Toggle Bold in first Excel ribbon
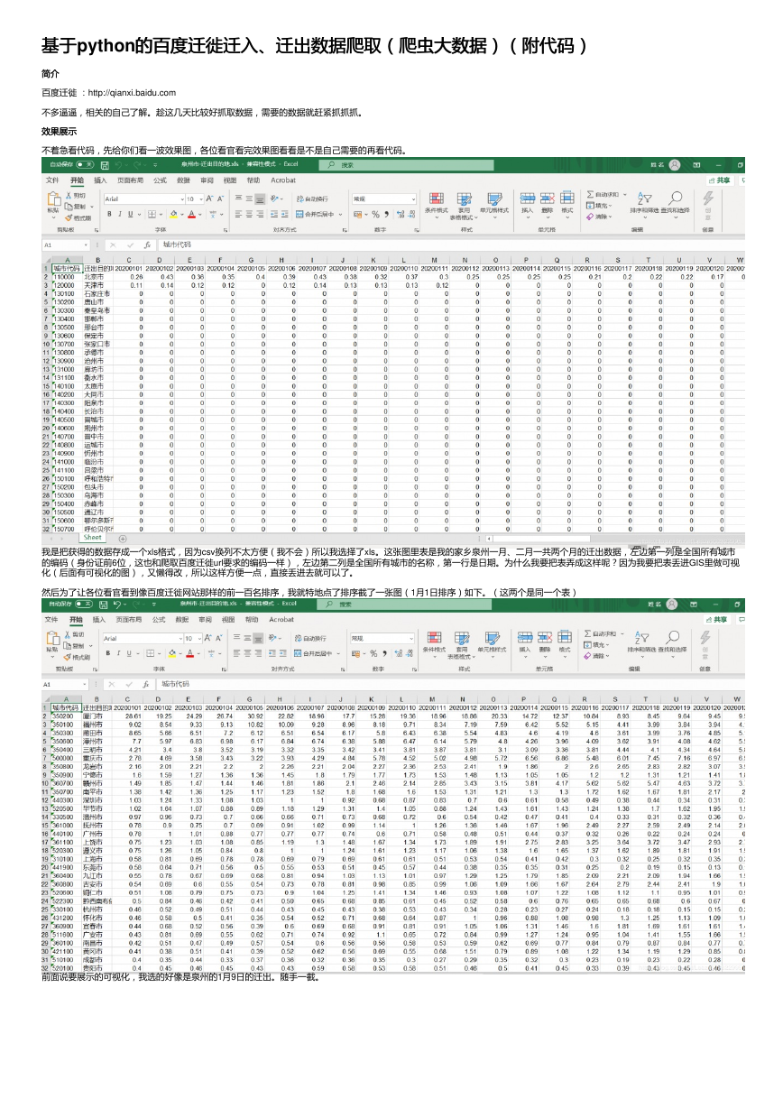783x1108 pixels. 109,214
